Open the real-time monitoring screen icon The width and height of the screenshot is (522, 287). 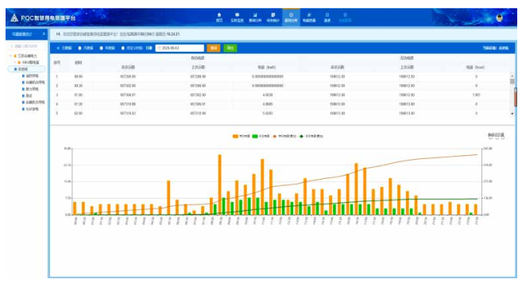tap(237, 15)
